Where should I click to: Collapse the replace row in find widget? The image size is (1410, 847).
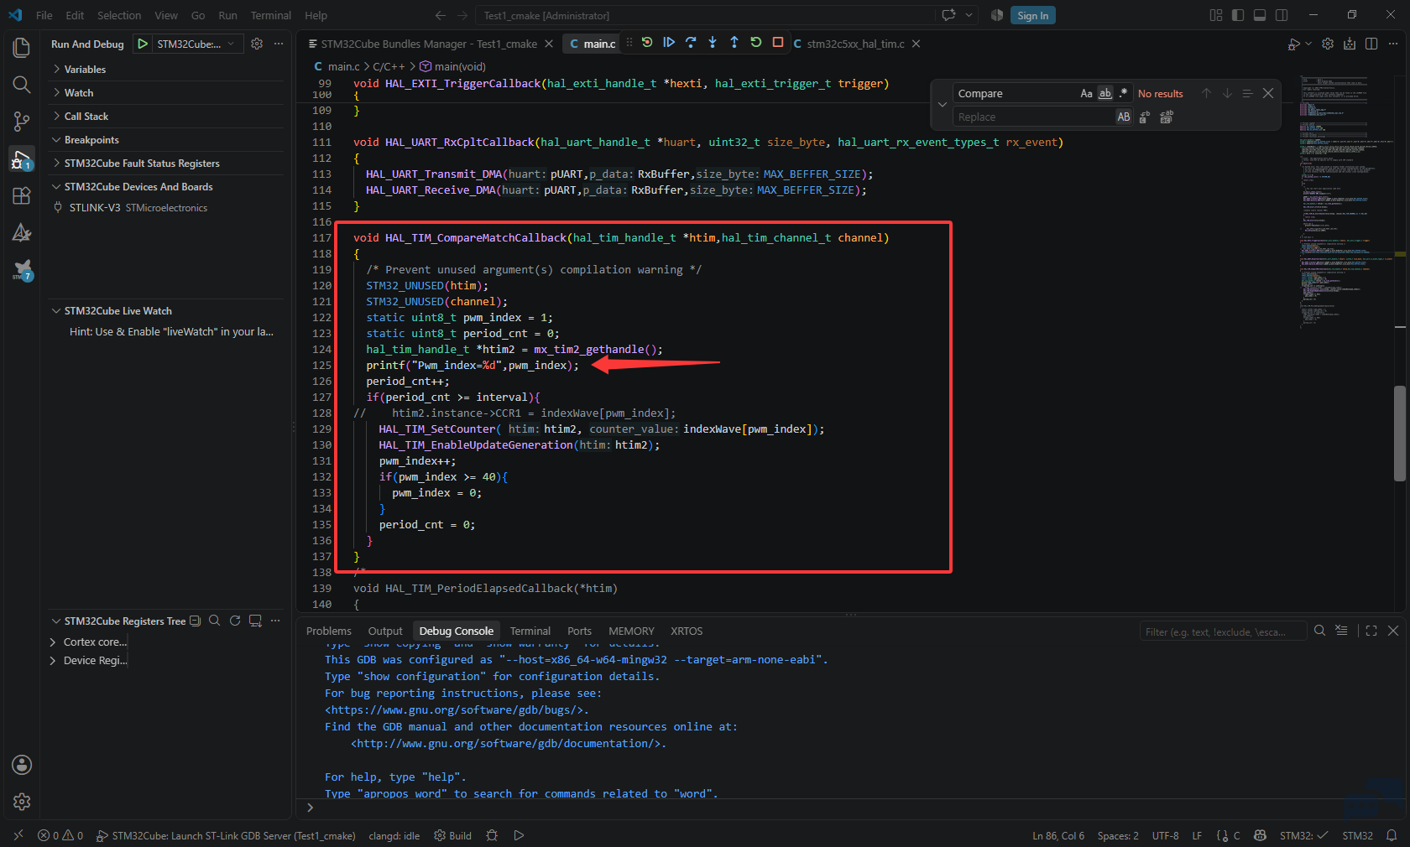click(942, 105)
